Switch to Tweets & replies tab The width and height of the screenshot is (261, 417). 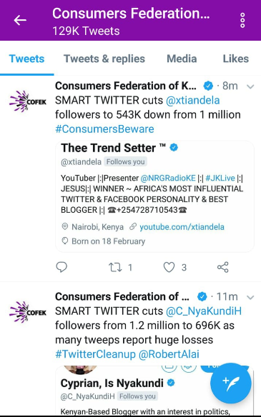pos(104,59)
